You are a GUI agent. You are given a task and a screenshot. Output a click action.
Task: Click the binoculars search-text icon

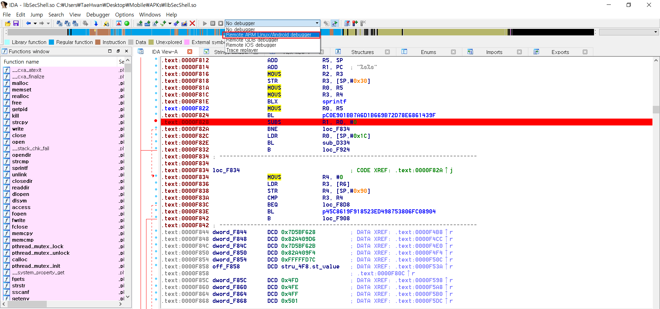tap(67, 23)
